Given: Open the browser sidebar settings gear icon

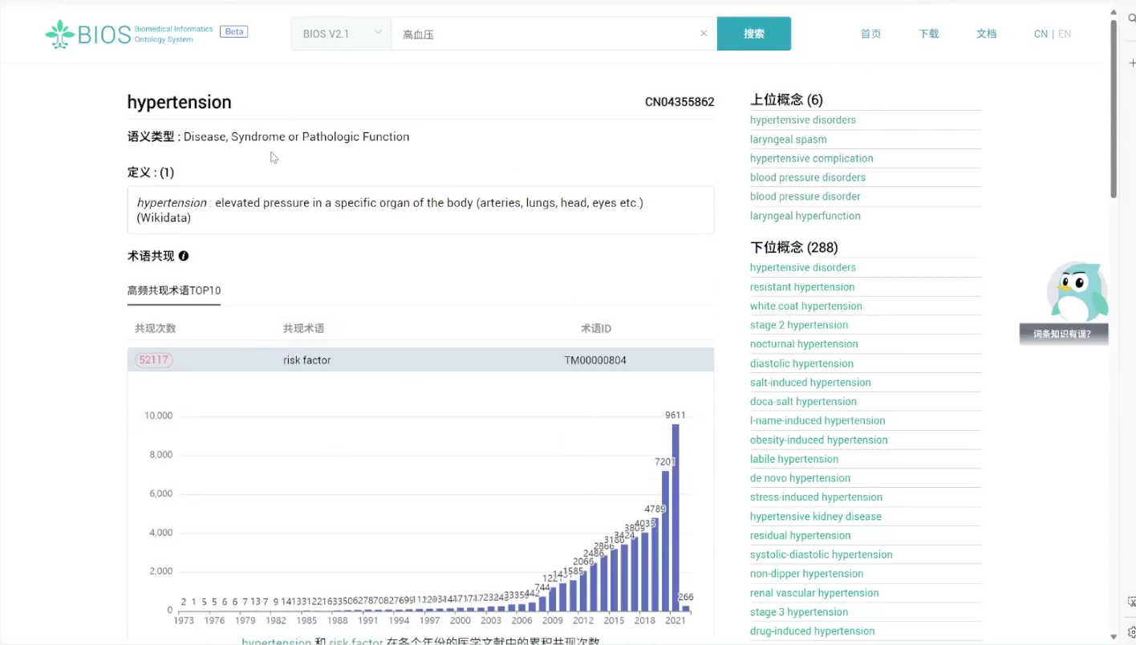Looking at the screenshot, I should tap(1131, 632).
